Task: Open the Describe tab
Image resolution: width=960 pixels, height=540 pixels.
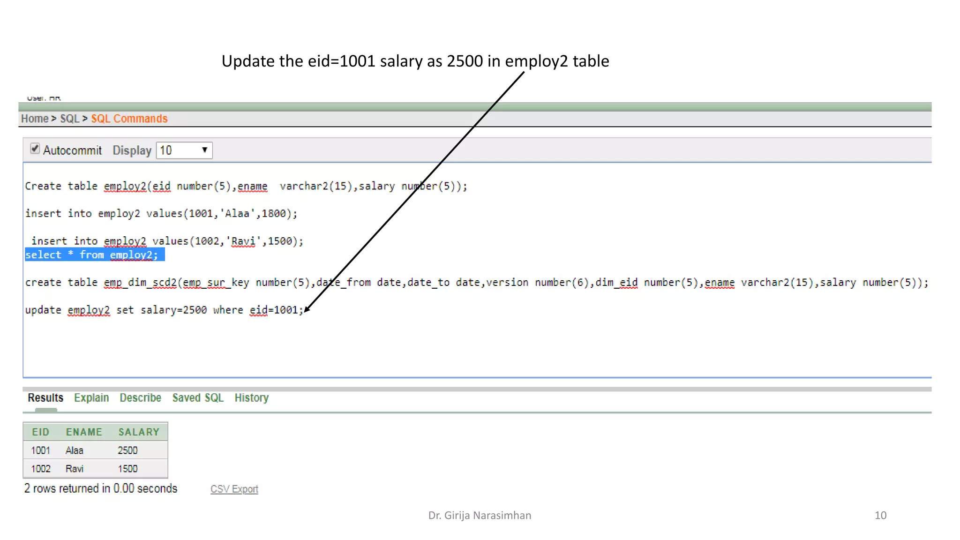Action: point(140,398)
